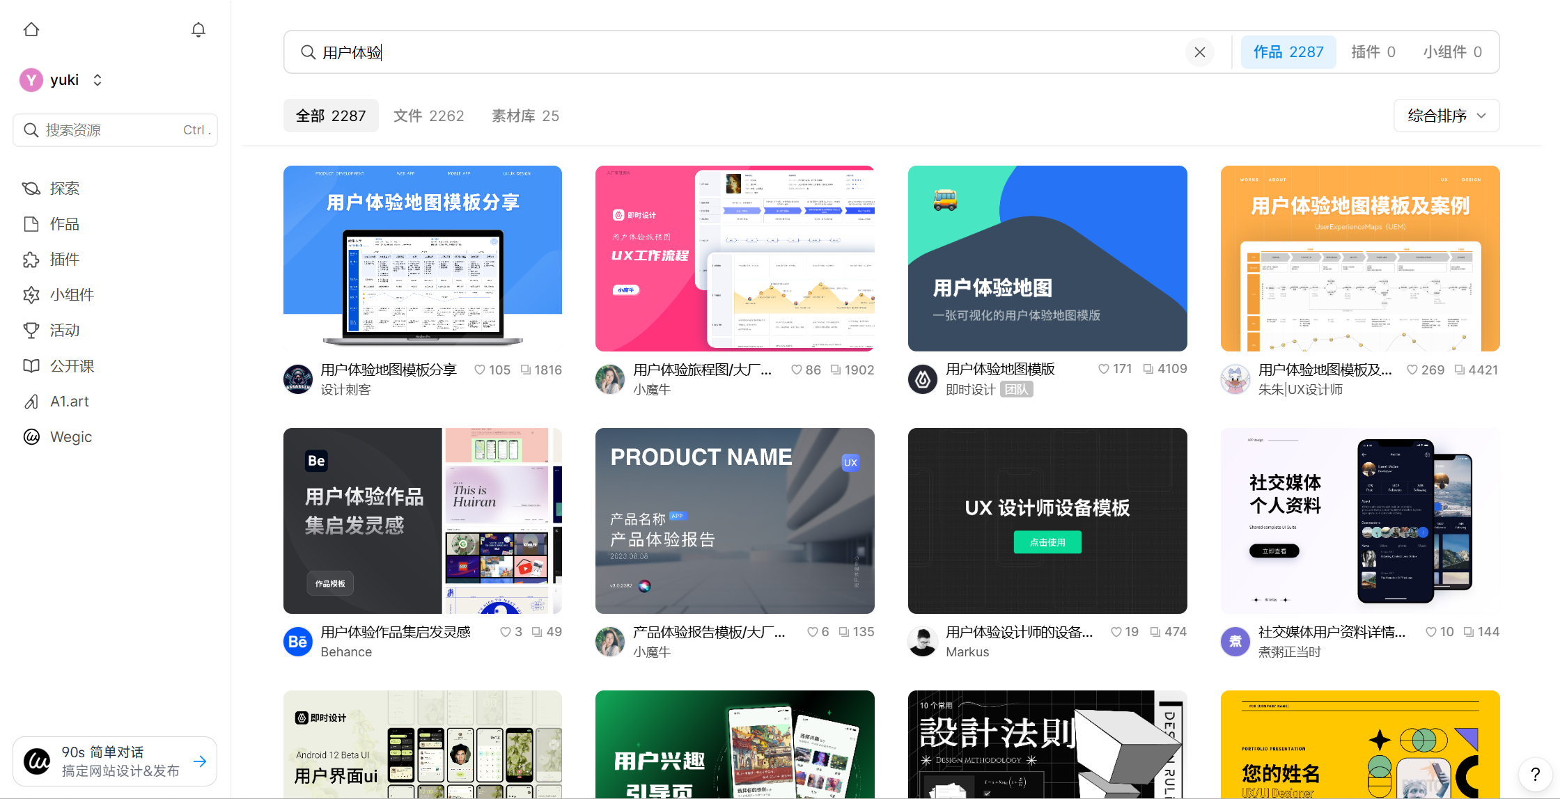Open the Widgets section in sidebar
The height and width of the screenshot is (799, 1560).
click(x=71, y=295)
